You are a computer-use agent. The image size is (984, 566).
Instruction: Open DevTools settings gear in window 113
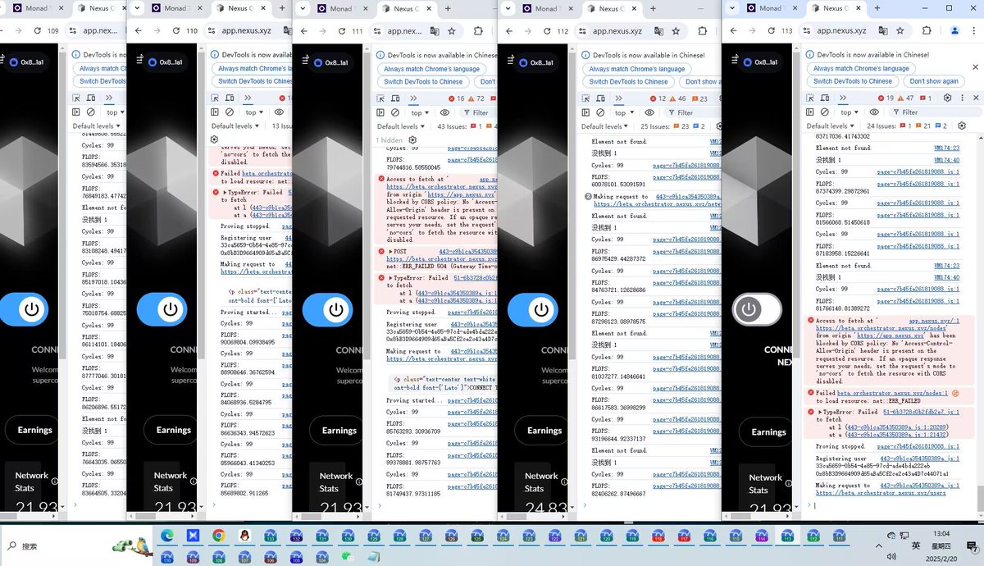[947, 98]
